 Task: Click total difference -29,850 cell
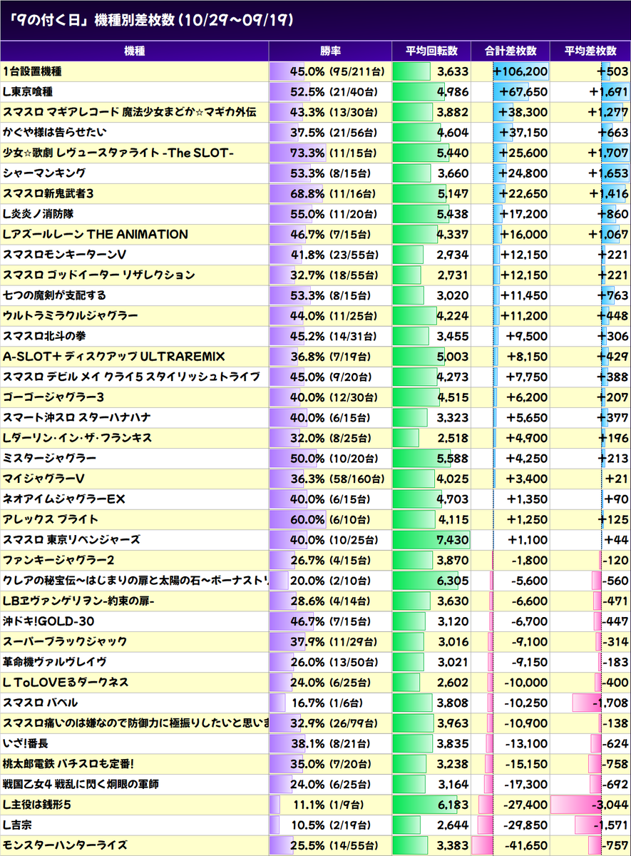(511, 825)
